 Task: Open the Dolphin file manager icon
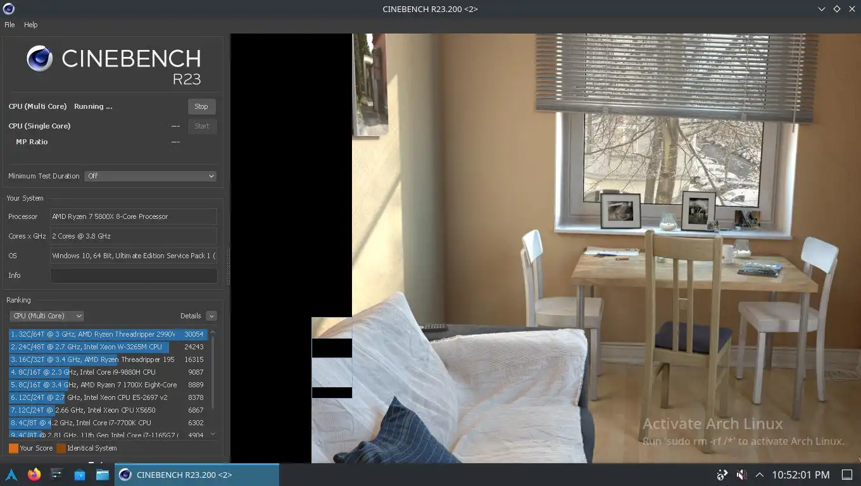(x=103, y=475)
